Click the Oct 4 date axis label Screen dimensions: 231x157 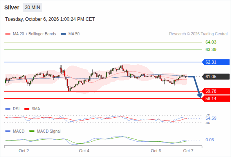(84, 151)
